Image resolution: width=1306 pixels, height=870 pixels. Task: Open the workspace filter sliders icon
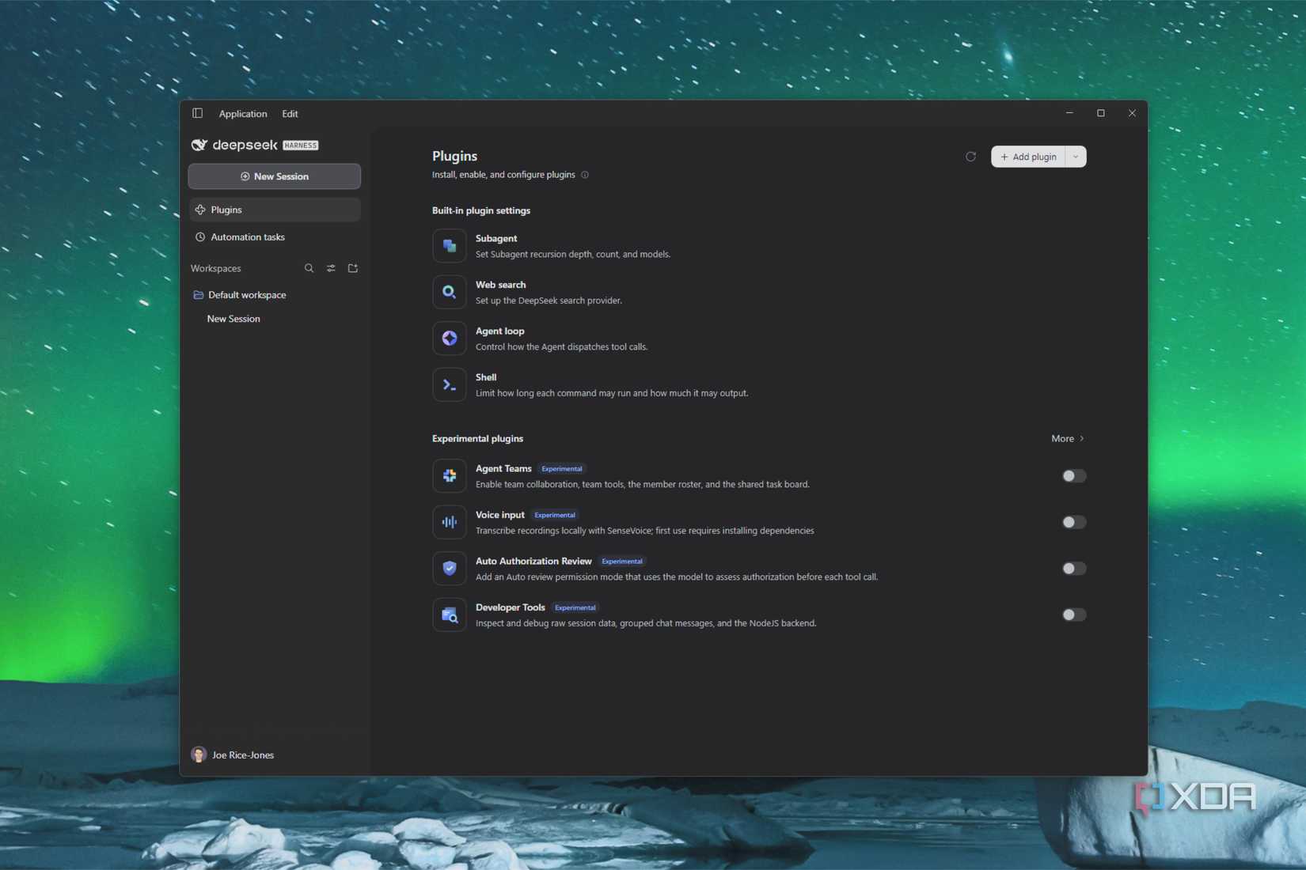[x=331, y=268]
